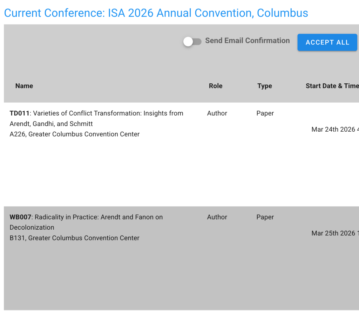Toggle the Send Email Confirmation switch
This screenshot has height=327, width=359.
pos(192,42)
